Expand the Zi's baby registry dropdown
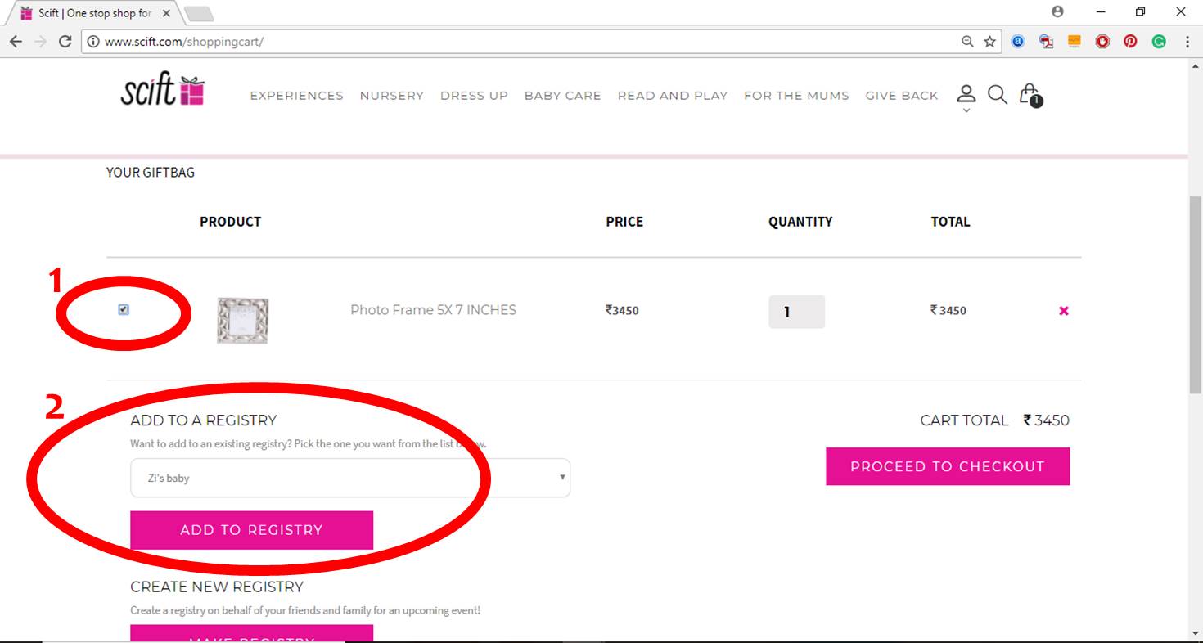1203x643 pixels. point(349,478)
